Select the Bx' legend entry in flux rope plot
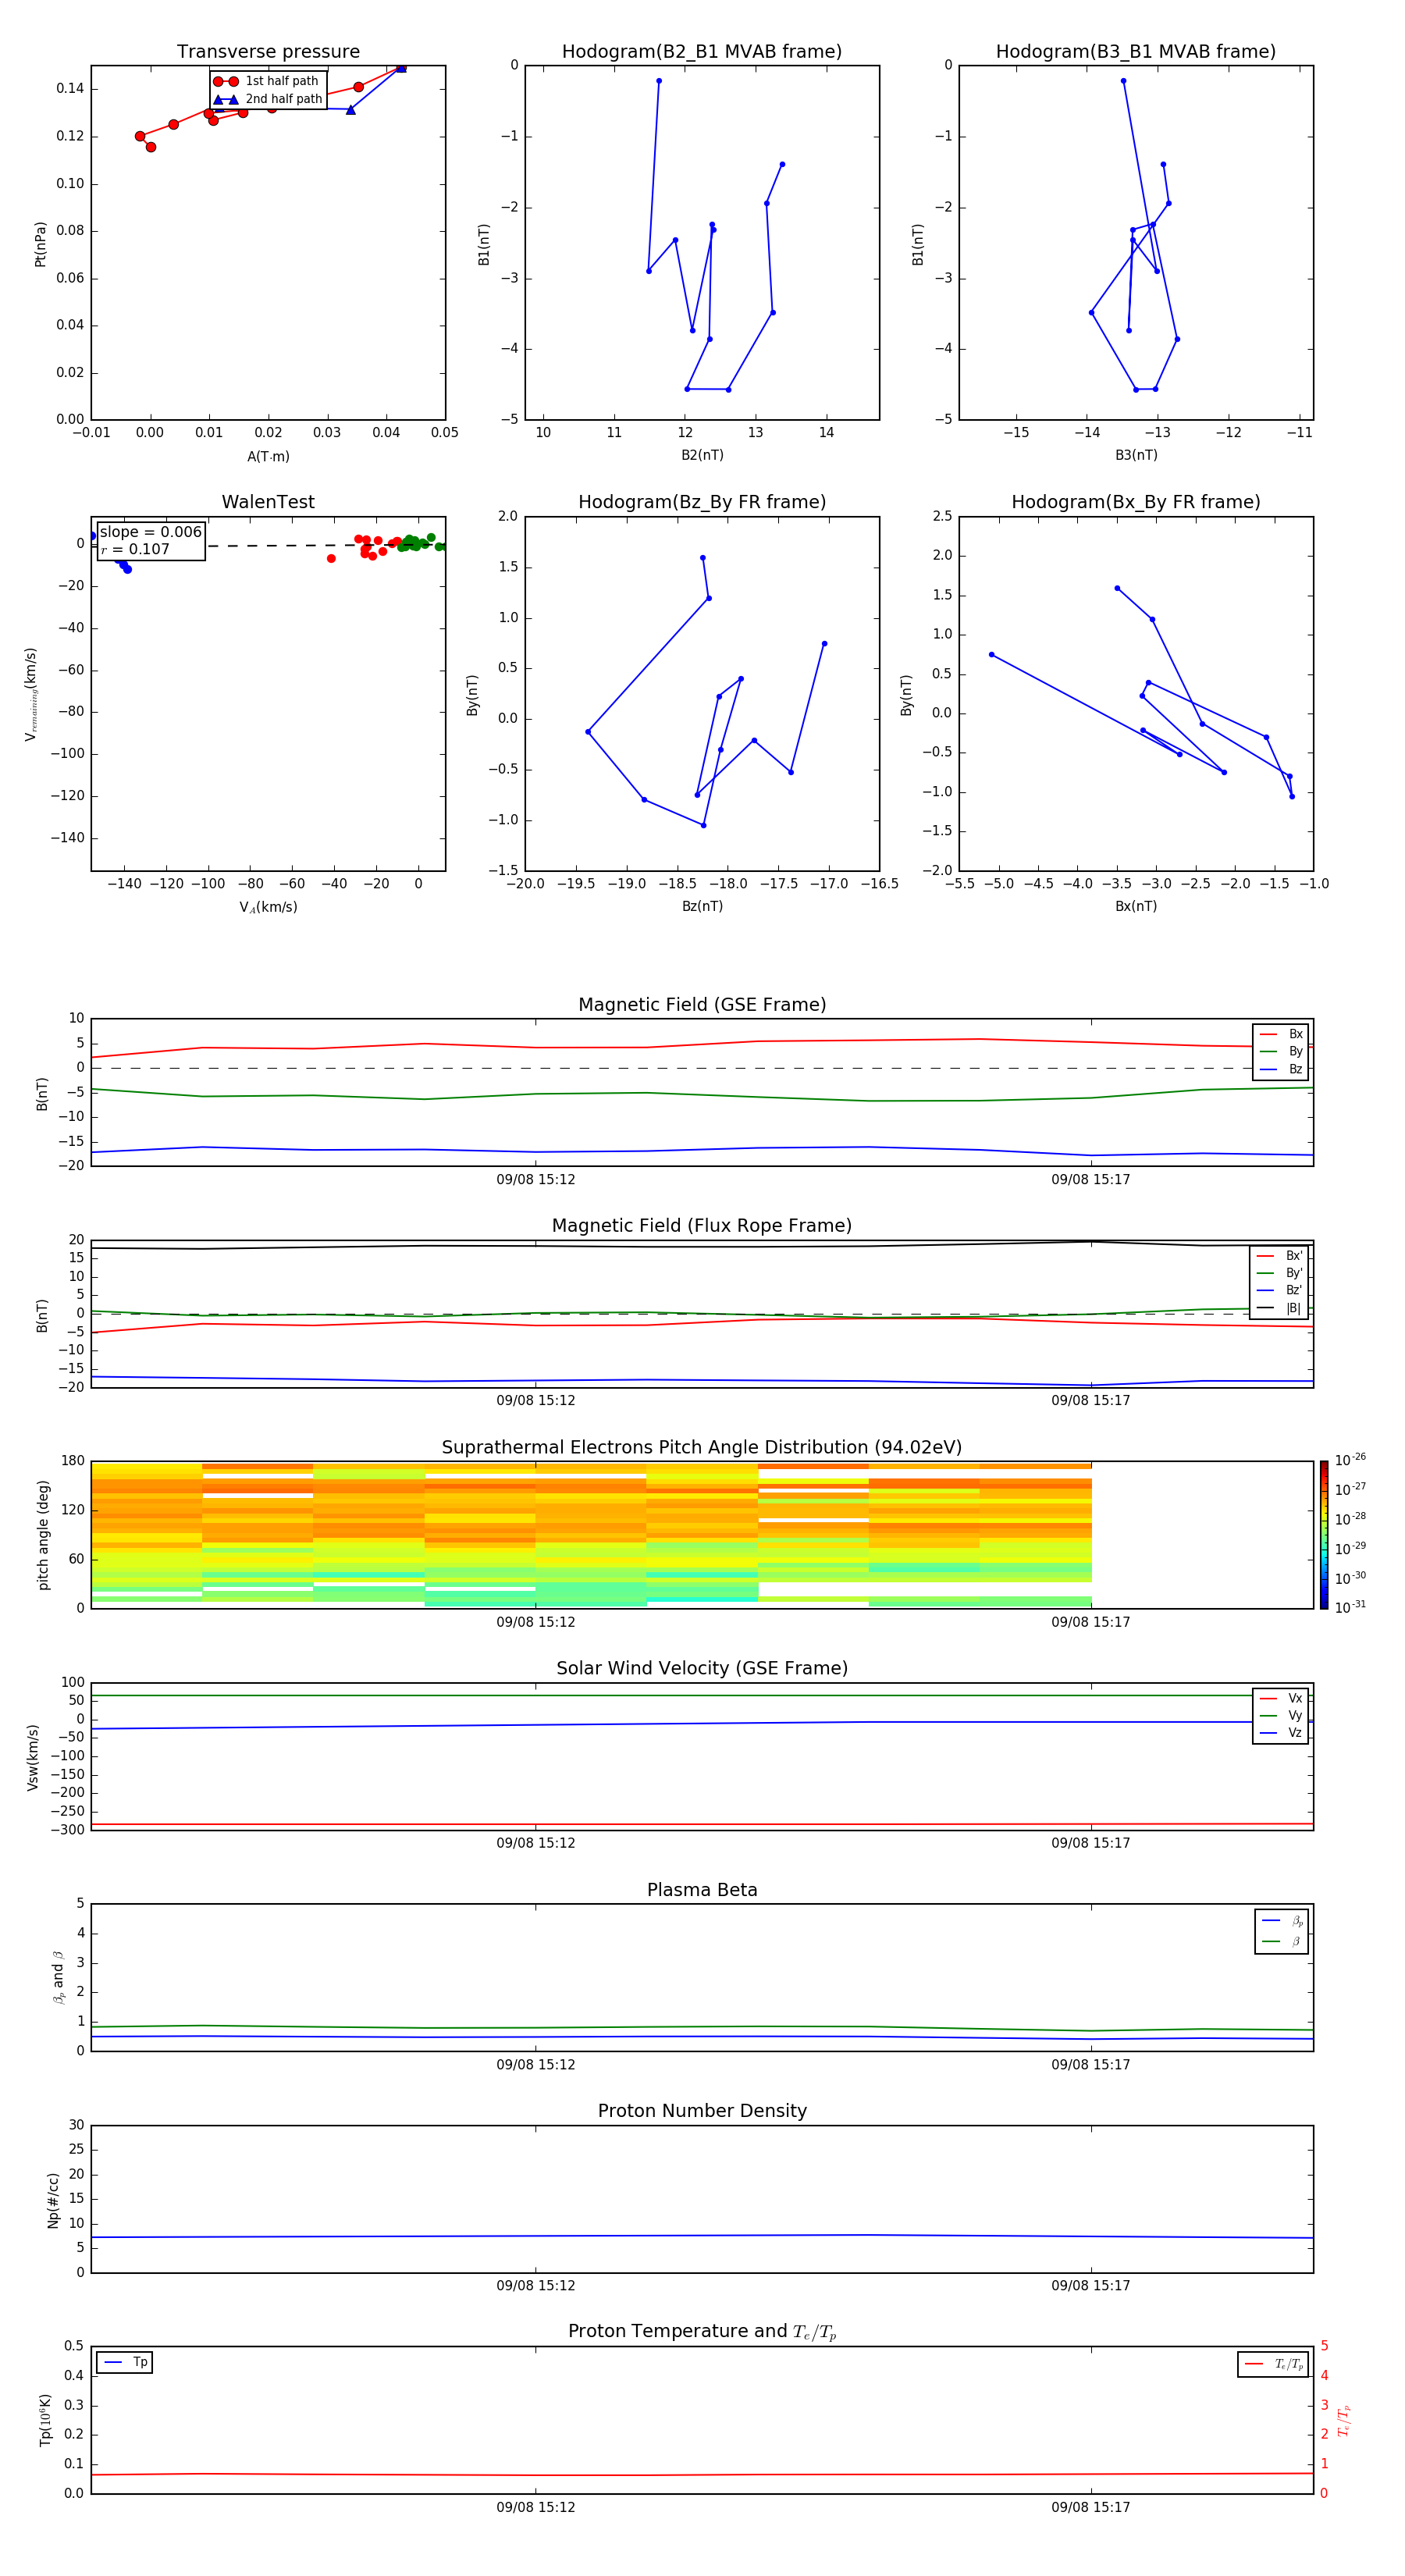The height and width of the screenshot is (2576, 1405). point(1280,1256)
